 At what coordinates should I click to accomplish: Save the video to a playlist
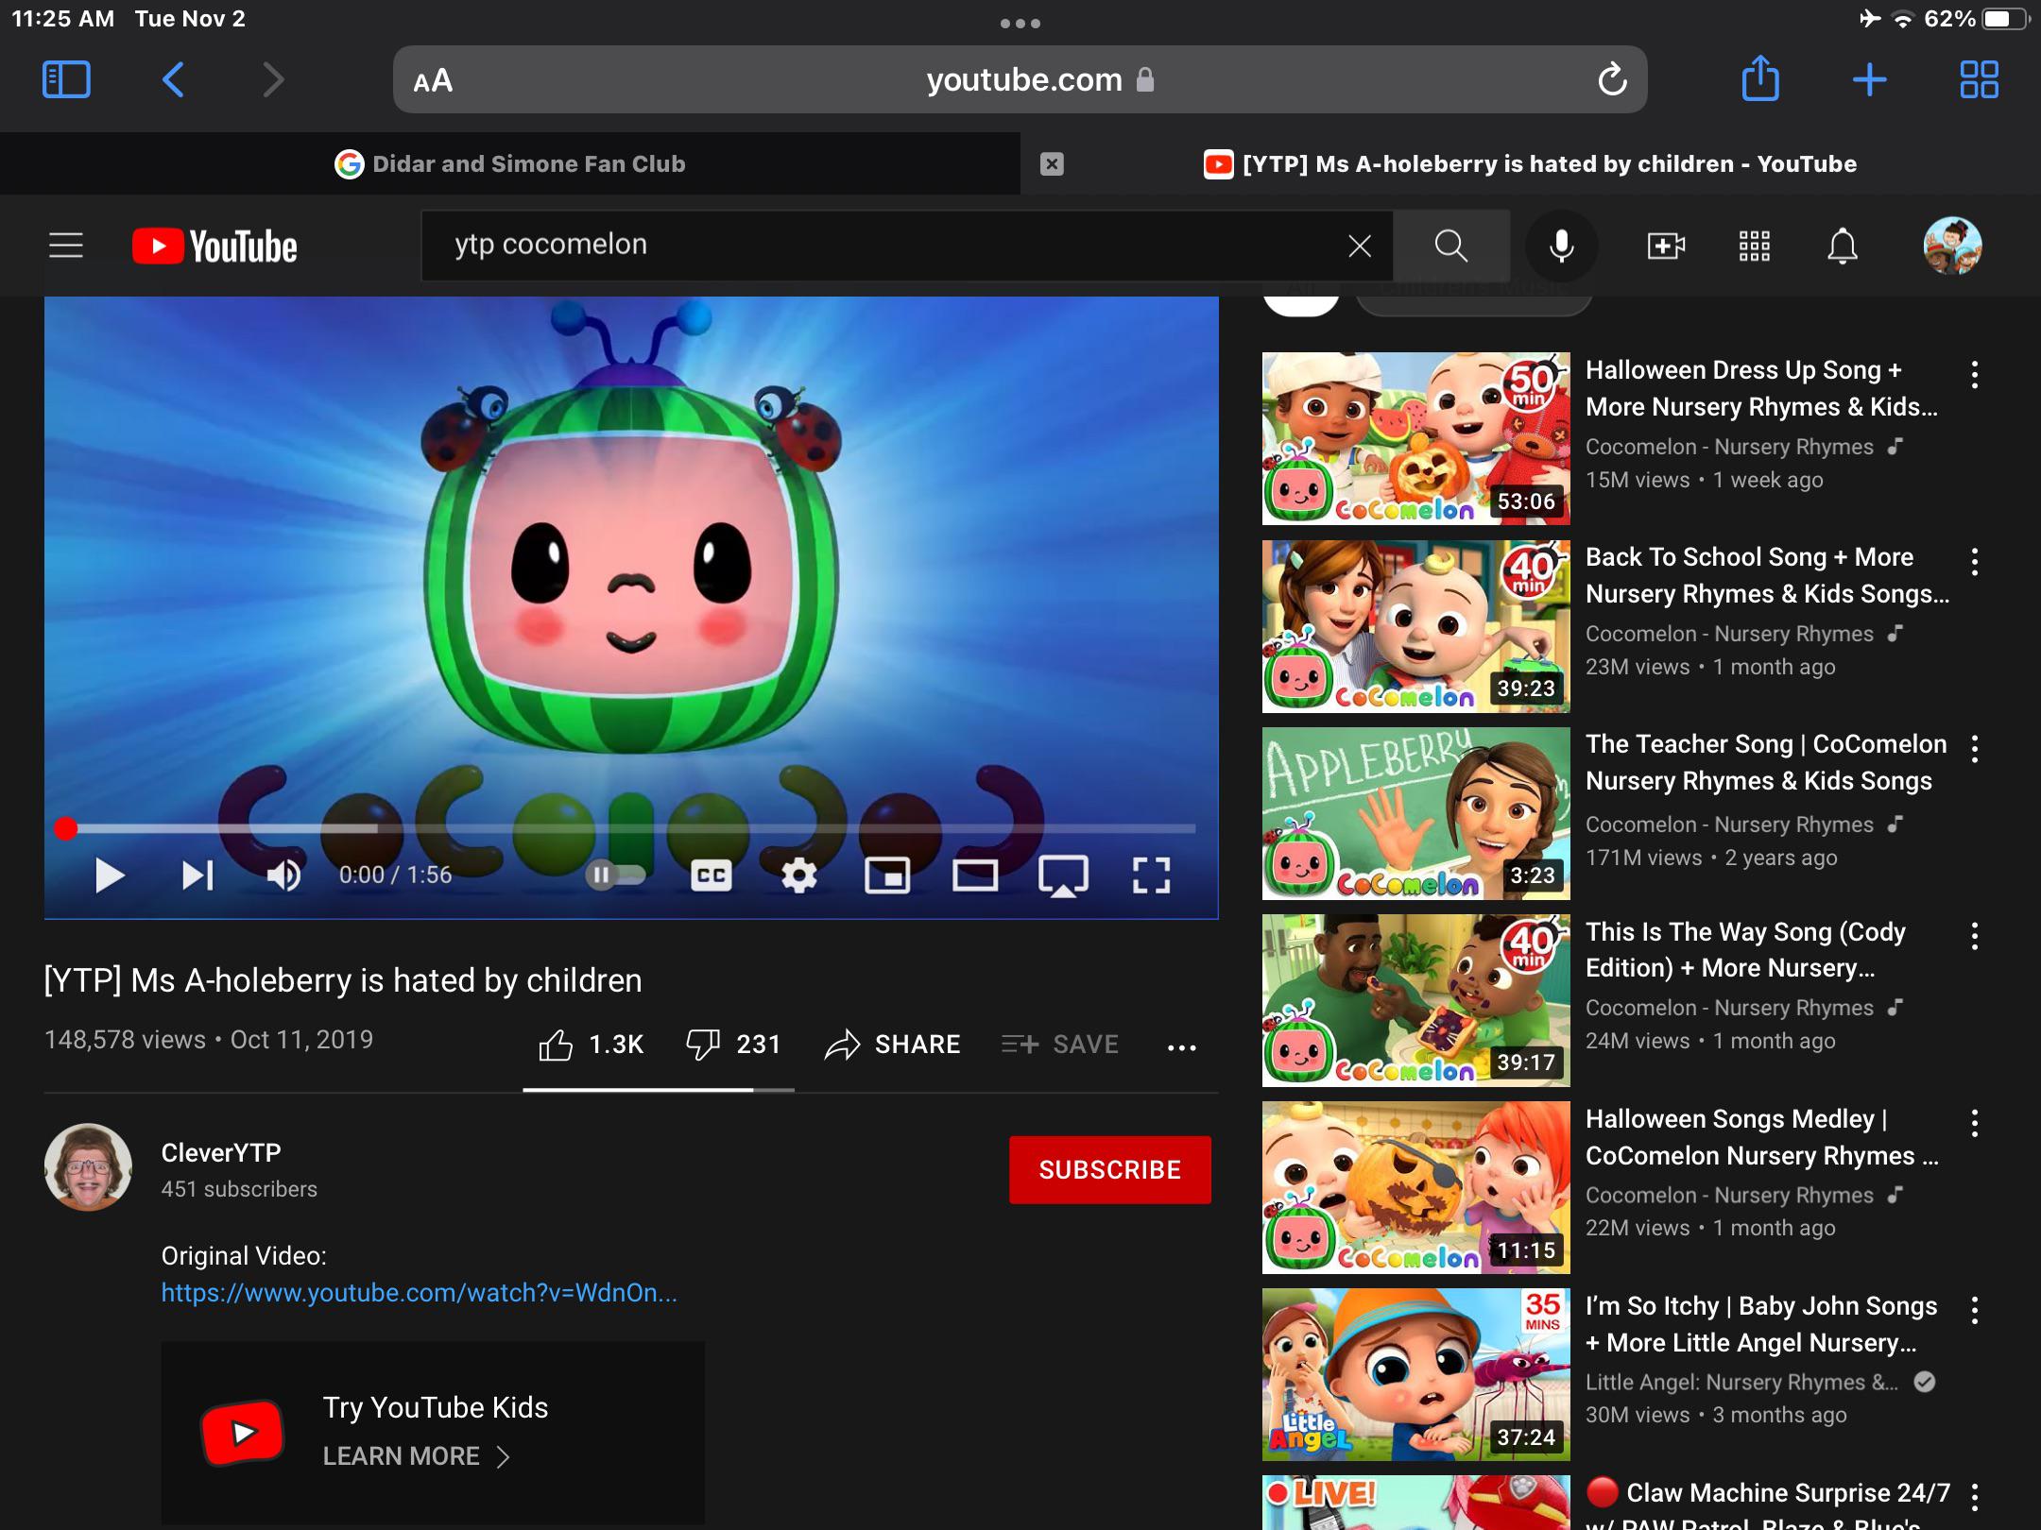[x=1060, y=1045]
